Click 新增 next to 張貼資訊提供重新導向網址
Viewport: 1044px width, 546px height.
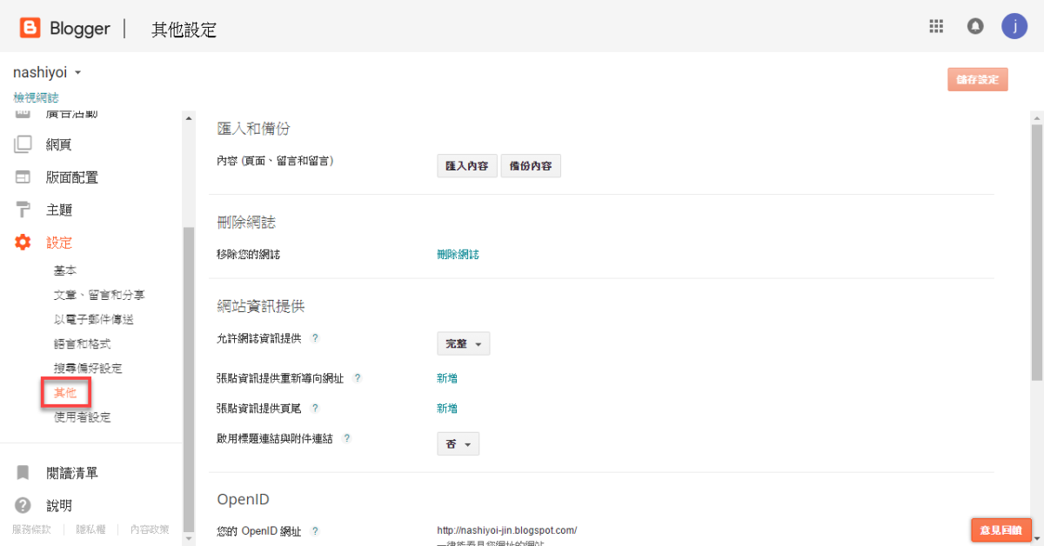click(447, 378)
